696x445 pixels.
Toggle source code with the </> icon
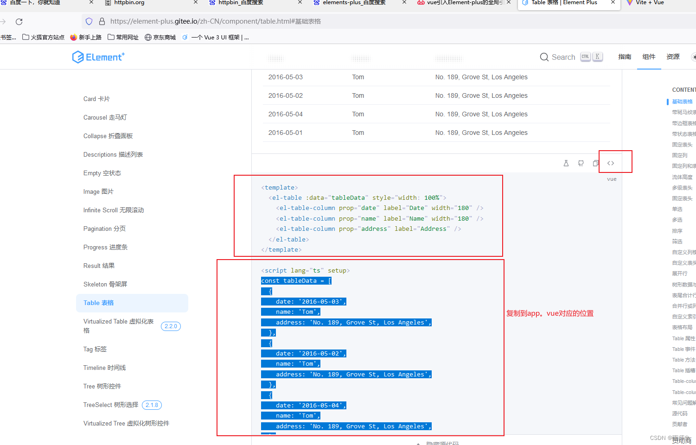tap(611, 163)
